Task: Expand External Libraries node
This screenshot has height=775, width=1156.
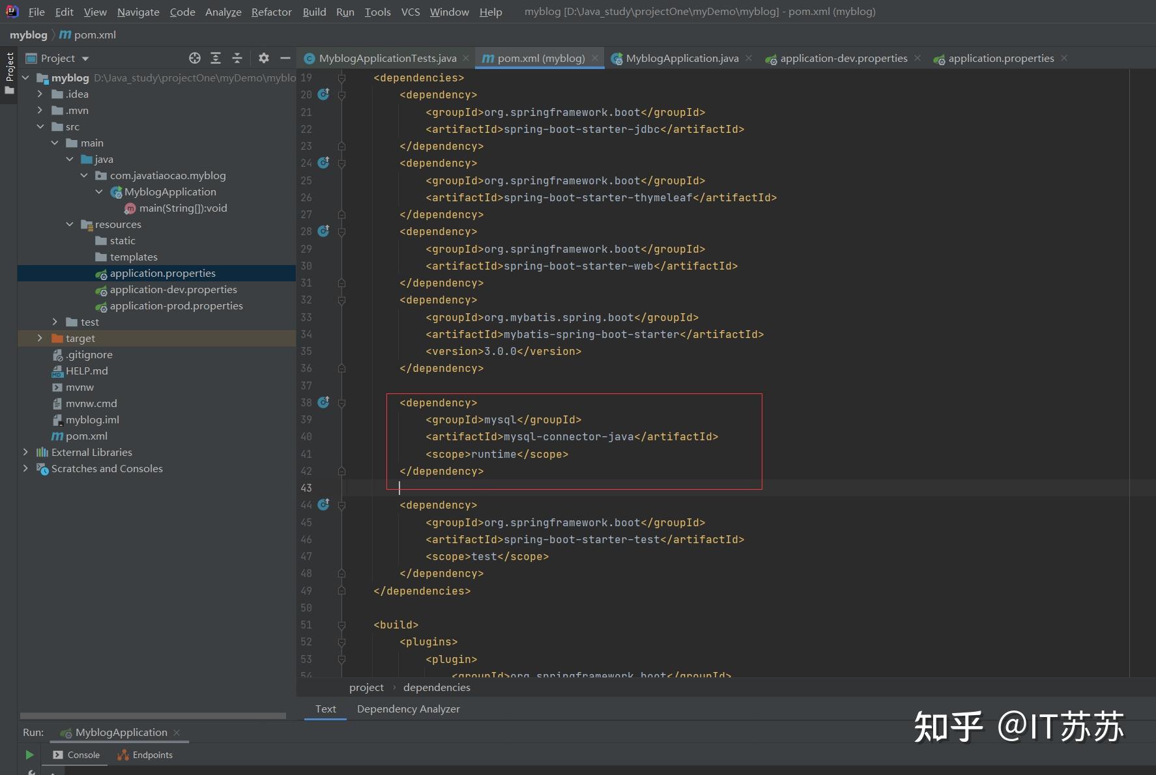Action: click(x=25, y=452)
